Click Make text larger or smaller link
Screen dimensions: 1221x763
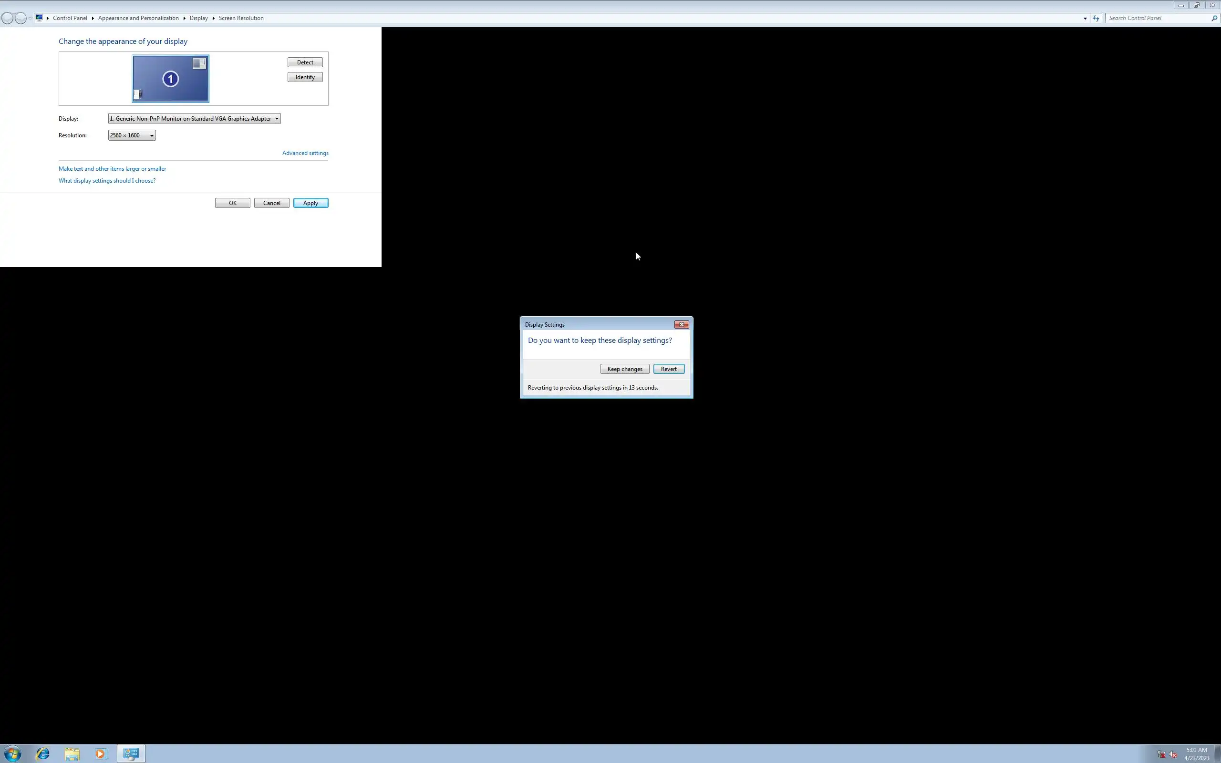coord(112,168)
